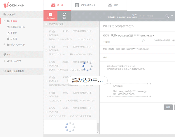Screen dimensions: 175x137
Task: Click the OCN メール logo
Action: tap(13, 5)
